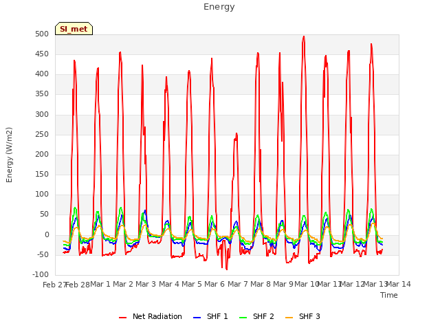Click the Energy (W/m2) y-axis label

9,155
